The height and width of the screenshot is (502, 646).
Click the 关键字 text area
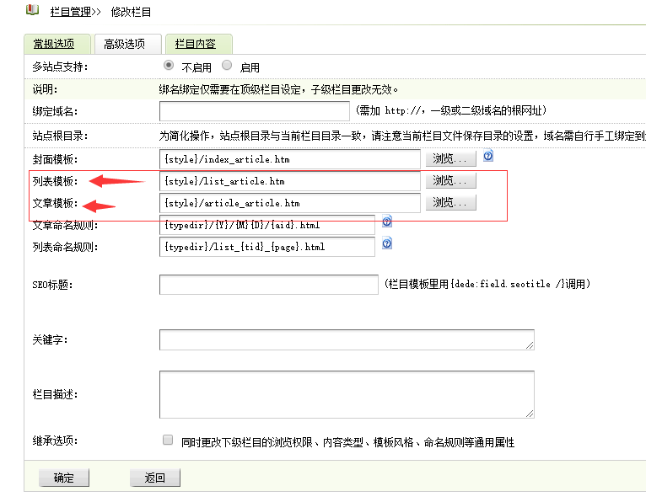pos(346,339)
